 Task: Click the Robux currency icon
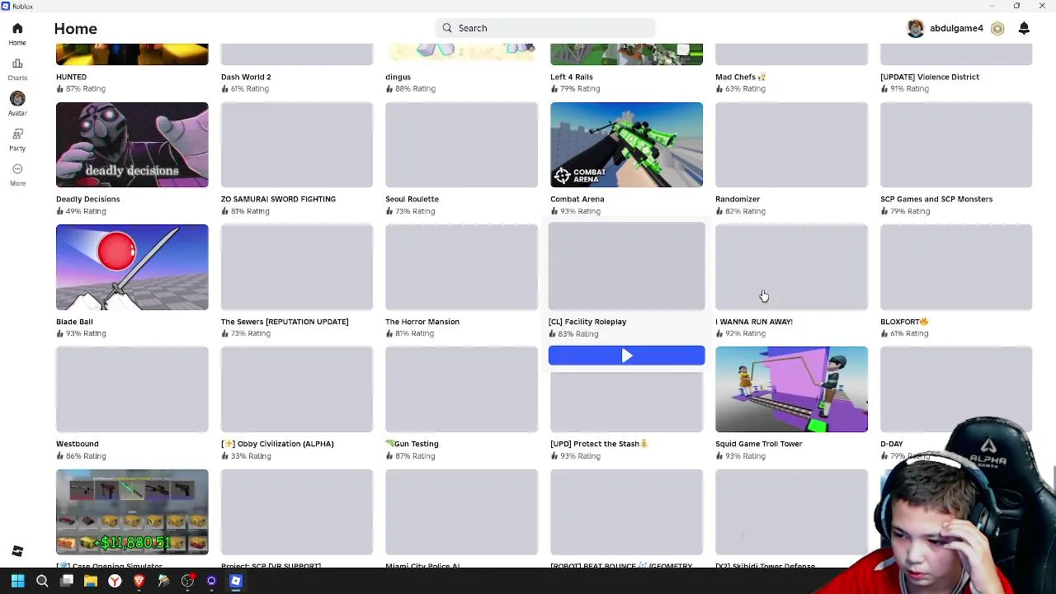pyautogui.click(x=997, y=28)
